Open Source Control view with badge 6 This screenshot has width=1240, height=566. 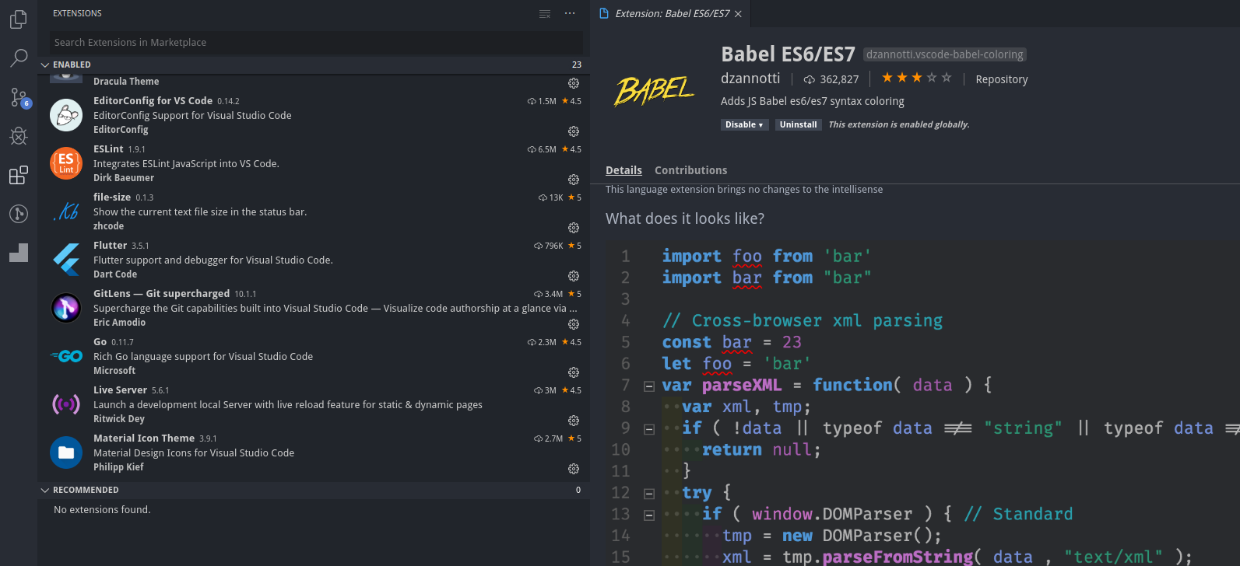tap(19, 97)
